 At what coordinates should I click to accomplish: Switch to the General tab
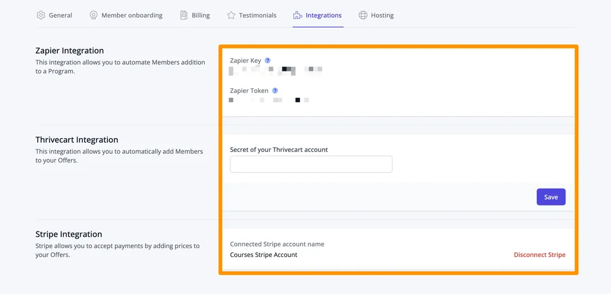(54, 15)
